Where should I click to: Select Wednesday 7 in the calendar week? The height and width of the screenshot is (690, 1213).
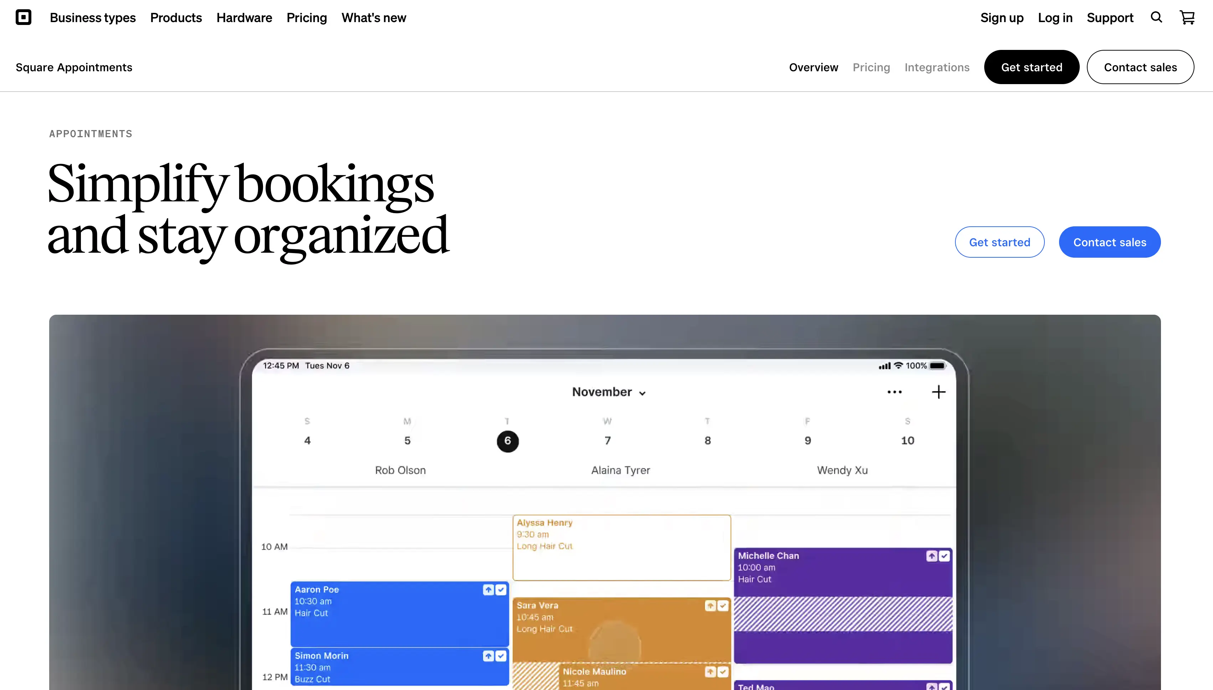(x=608, y=440)
